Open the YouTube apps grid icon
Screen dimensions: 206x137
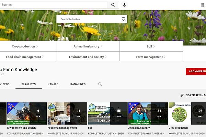(x=202, y=5)
